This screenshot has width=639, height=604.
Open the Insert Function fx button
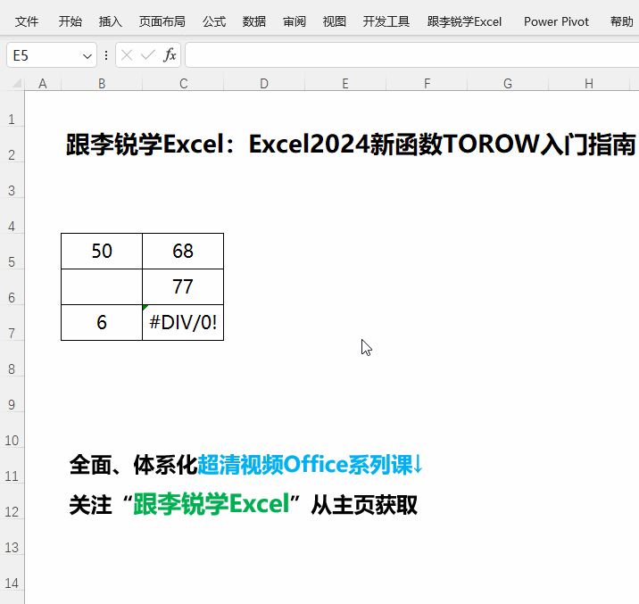click(170, 55)
